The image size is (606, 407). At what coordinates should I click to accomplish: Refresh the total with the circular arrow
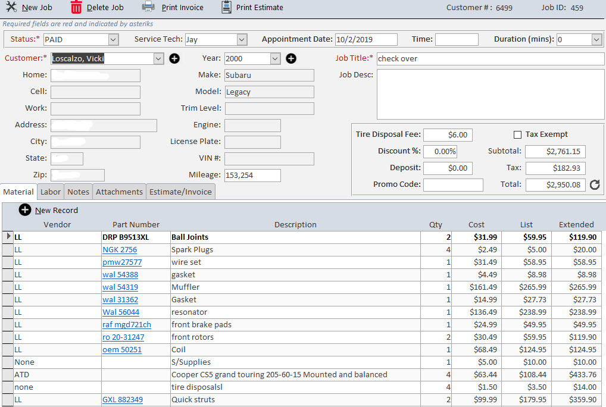click(595, 185)
